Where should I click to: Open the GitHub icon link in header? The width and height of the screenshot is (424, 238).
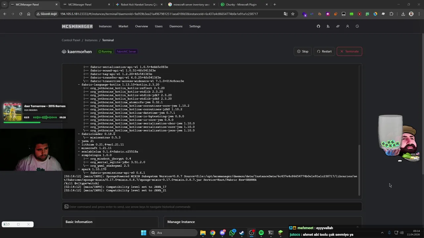point(318,26)
